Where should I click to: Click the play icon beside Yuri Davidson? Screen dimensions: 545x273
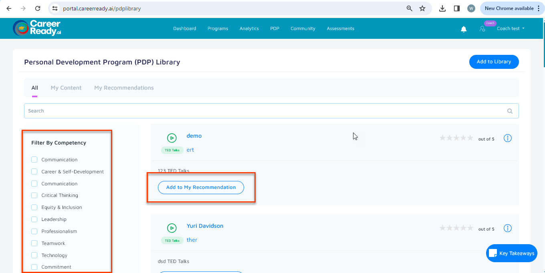[172, 228]
